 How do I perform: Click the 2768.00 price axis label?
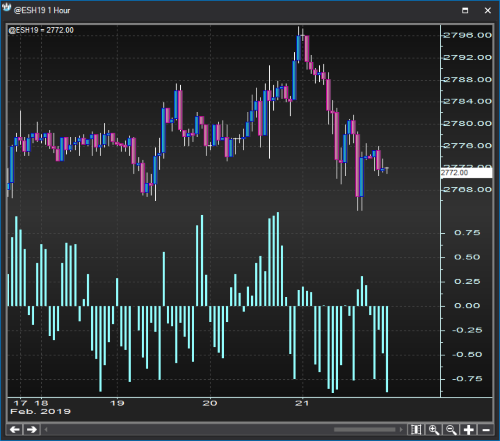[x=468, y=190]
